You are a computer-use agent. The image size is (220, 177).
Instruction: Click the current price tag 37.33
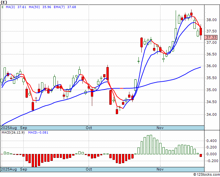(x=212, y=37)
